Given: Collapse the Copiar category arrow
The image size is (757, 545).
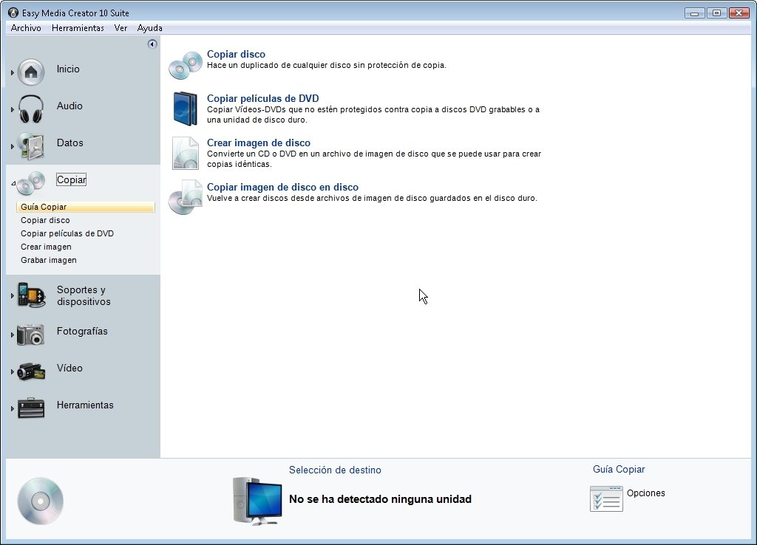Looking at the screenshot, I should coord(13,183).
